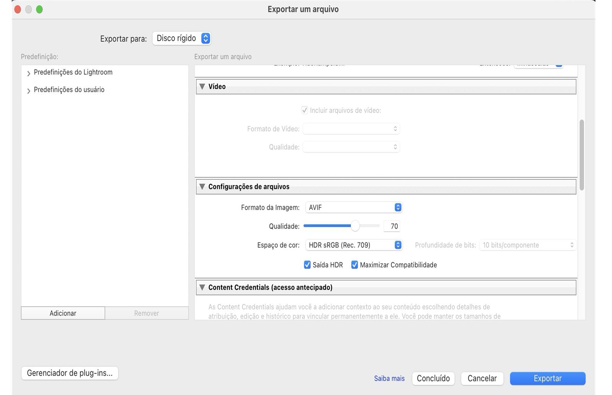Open the Saiba mais link

[x=389, y=378]
